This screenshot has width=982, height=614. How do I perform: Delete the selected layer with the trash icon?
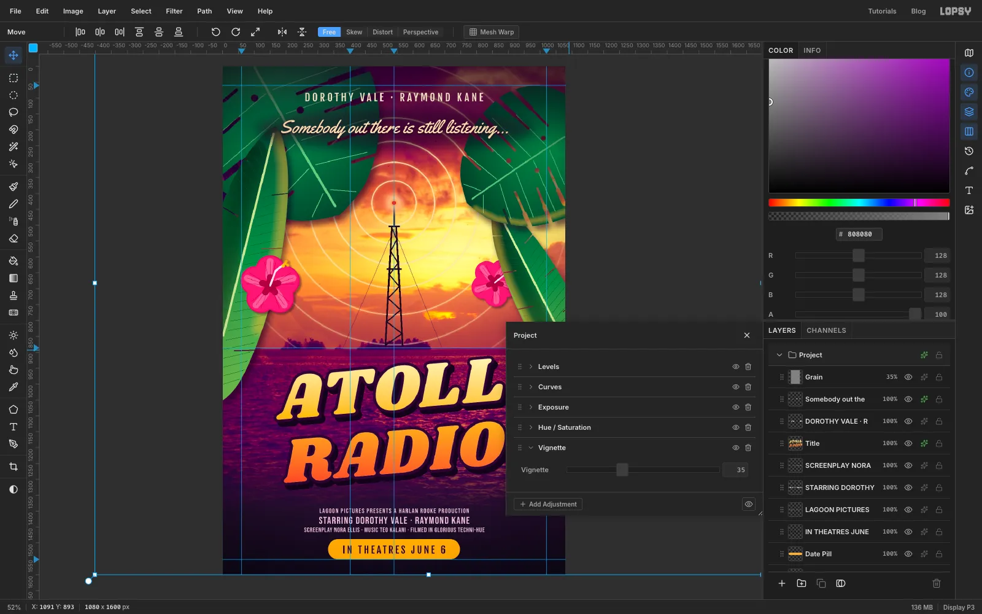point(937,583)
